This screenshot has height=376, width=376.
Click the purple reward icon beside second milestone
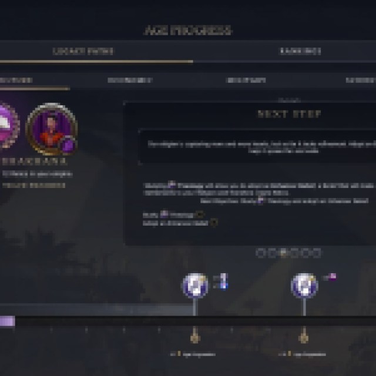click(333, 277)
